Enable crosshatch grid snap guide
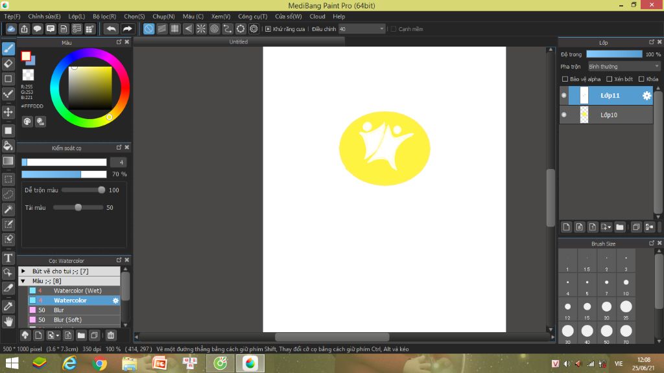The image size is (664, 373). coord(175,28)
